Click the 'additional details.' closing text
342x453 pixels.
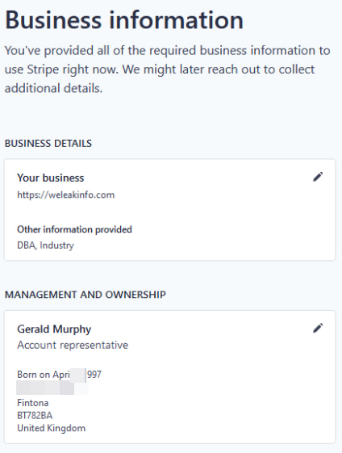pyautogui.click(x=53, y=88)
